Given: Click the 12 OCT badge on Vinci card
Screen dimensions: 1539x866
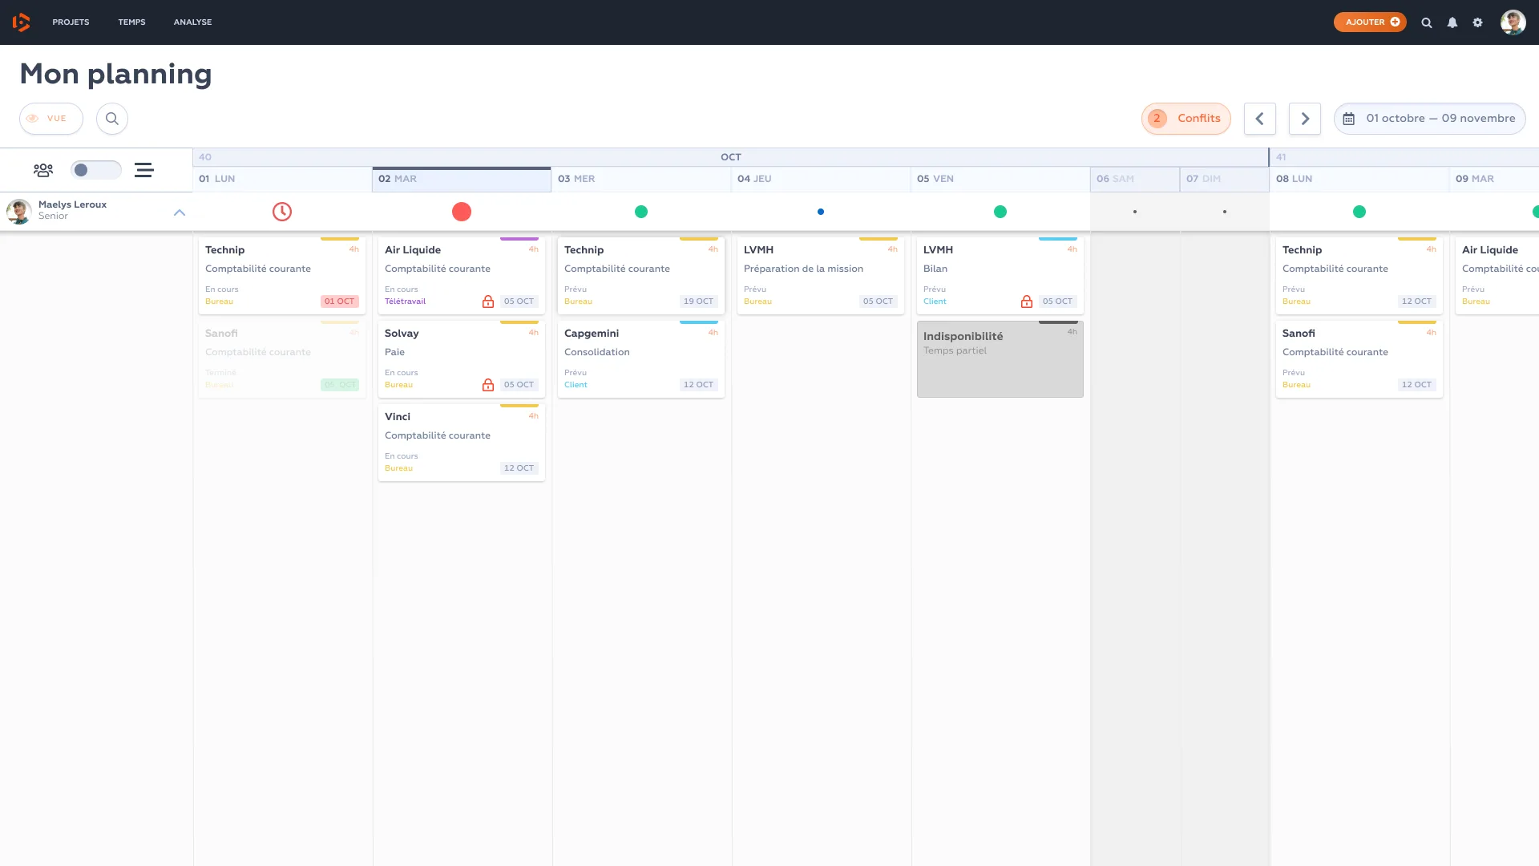Looking at the screenshot, I should [x=519, y=468].
